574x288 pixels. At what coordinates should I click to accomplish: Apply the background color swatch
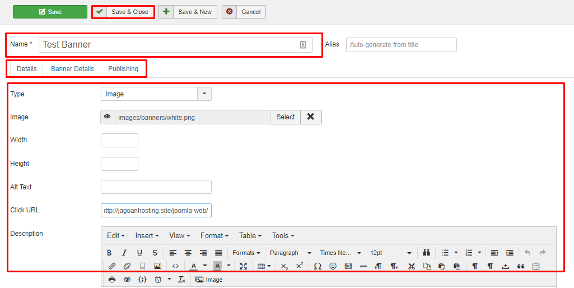pos(217,266)
